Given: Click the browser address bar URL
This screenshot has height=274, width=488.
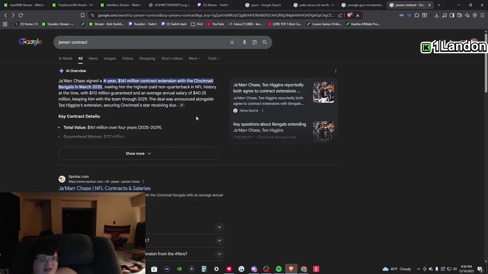Looking at the screenshot, I should coord(216,15).
